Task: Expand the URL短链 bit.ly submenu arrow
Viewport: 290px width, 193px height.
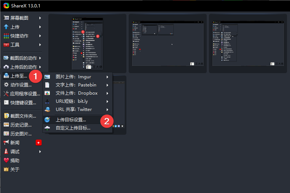Action: [x=107, y=101]
